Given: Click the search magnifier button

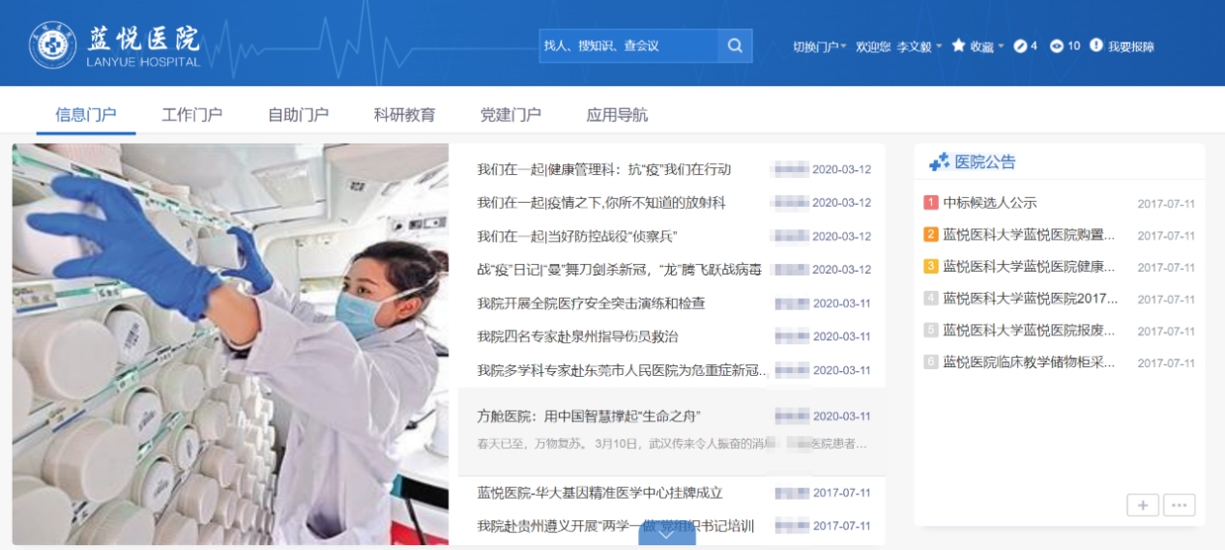Looking at the screenshot, I should 735,45.
